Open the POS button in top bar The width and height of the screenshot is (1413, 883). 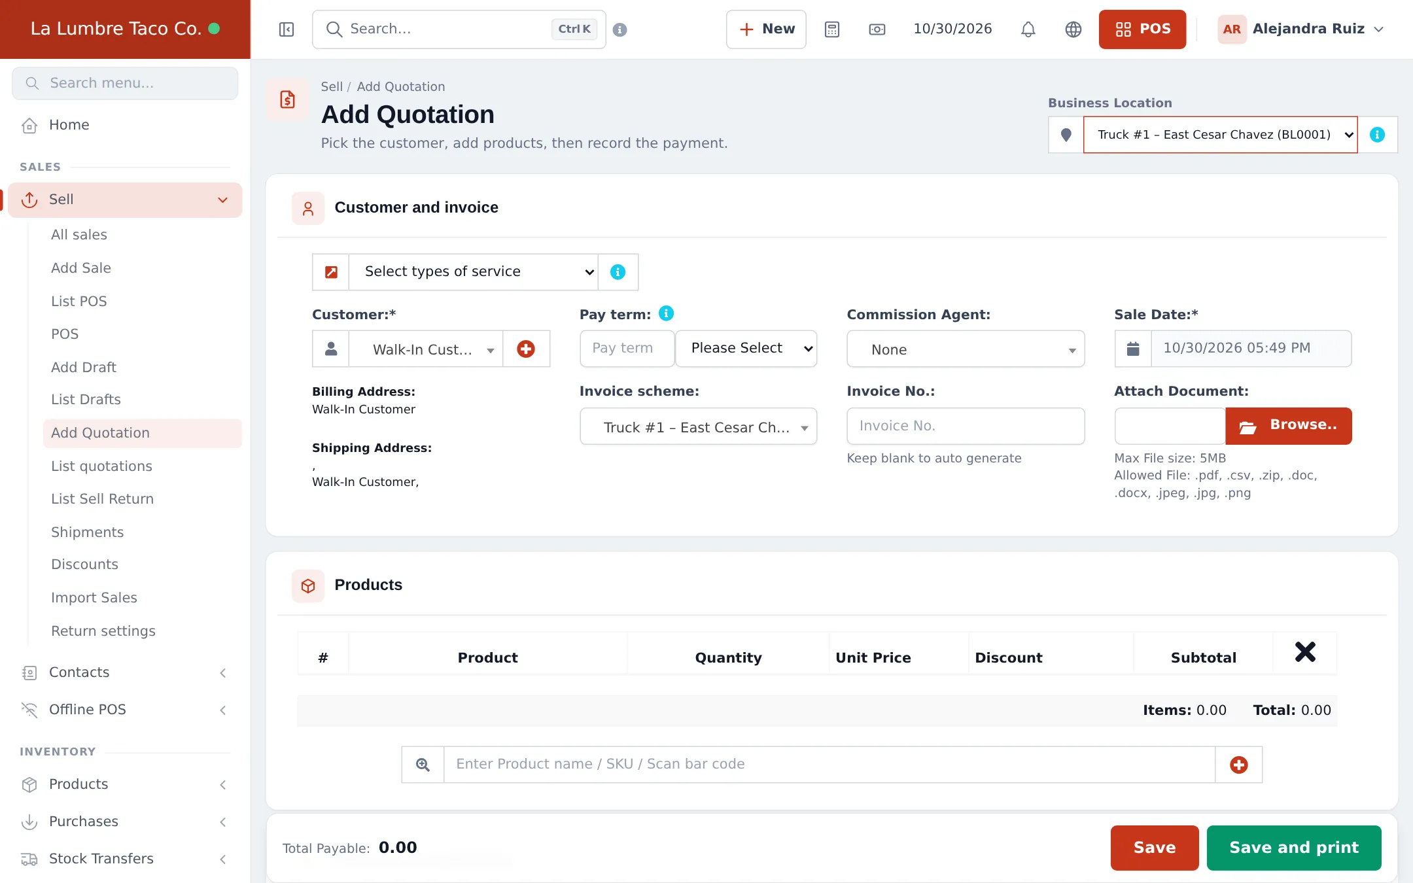pos(1142,29)
